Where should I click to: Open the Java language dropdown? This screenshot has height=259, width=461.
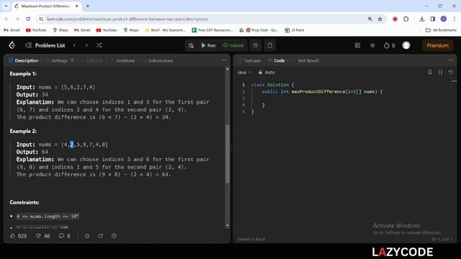[x=244, y=72]
